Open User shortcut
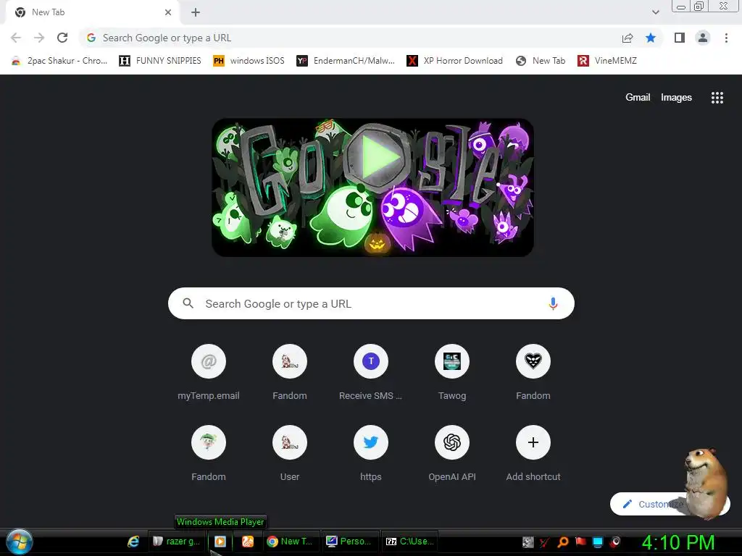This screenshot has width=742, height=556. 290,454
